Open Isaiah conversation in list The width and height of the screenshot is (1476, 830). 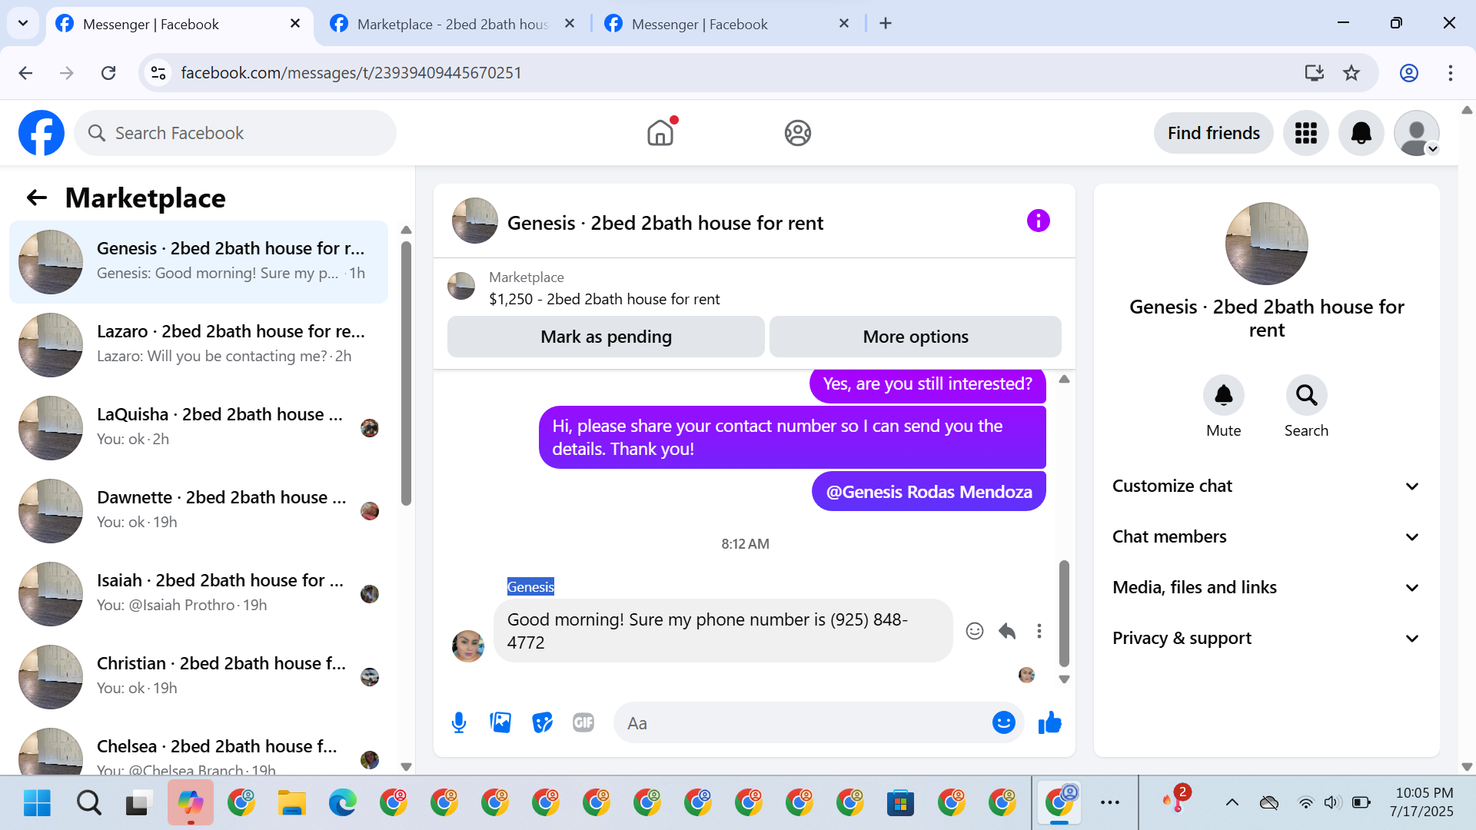[x=198, y=593]
